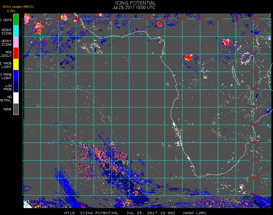This screenshot has width=273, height=215.
Task: Click the 'NONE' legend label
Action: tap(7, 109)
